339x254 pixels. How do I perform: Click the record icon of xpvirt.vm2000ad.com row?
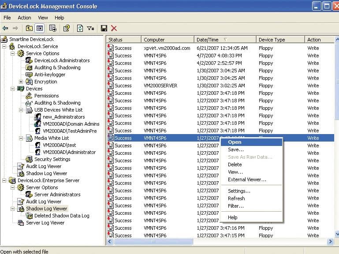(x=111, y=48)
